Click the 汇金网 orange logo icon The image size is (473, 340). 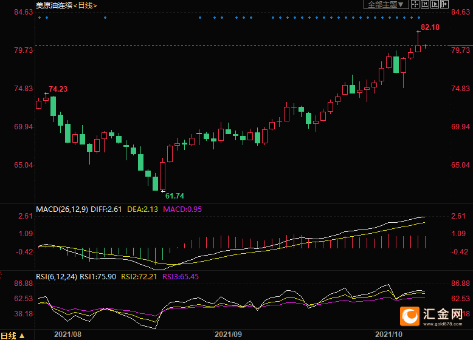pos(410,315)
